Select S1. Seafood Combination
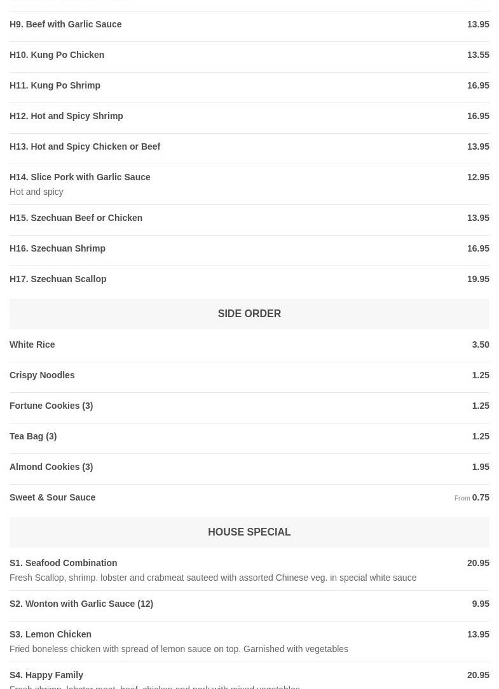Viewport: 499px width, 689px height. coord(64,563)
